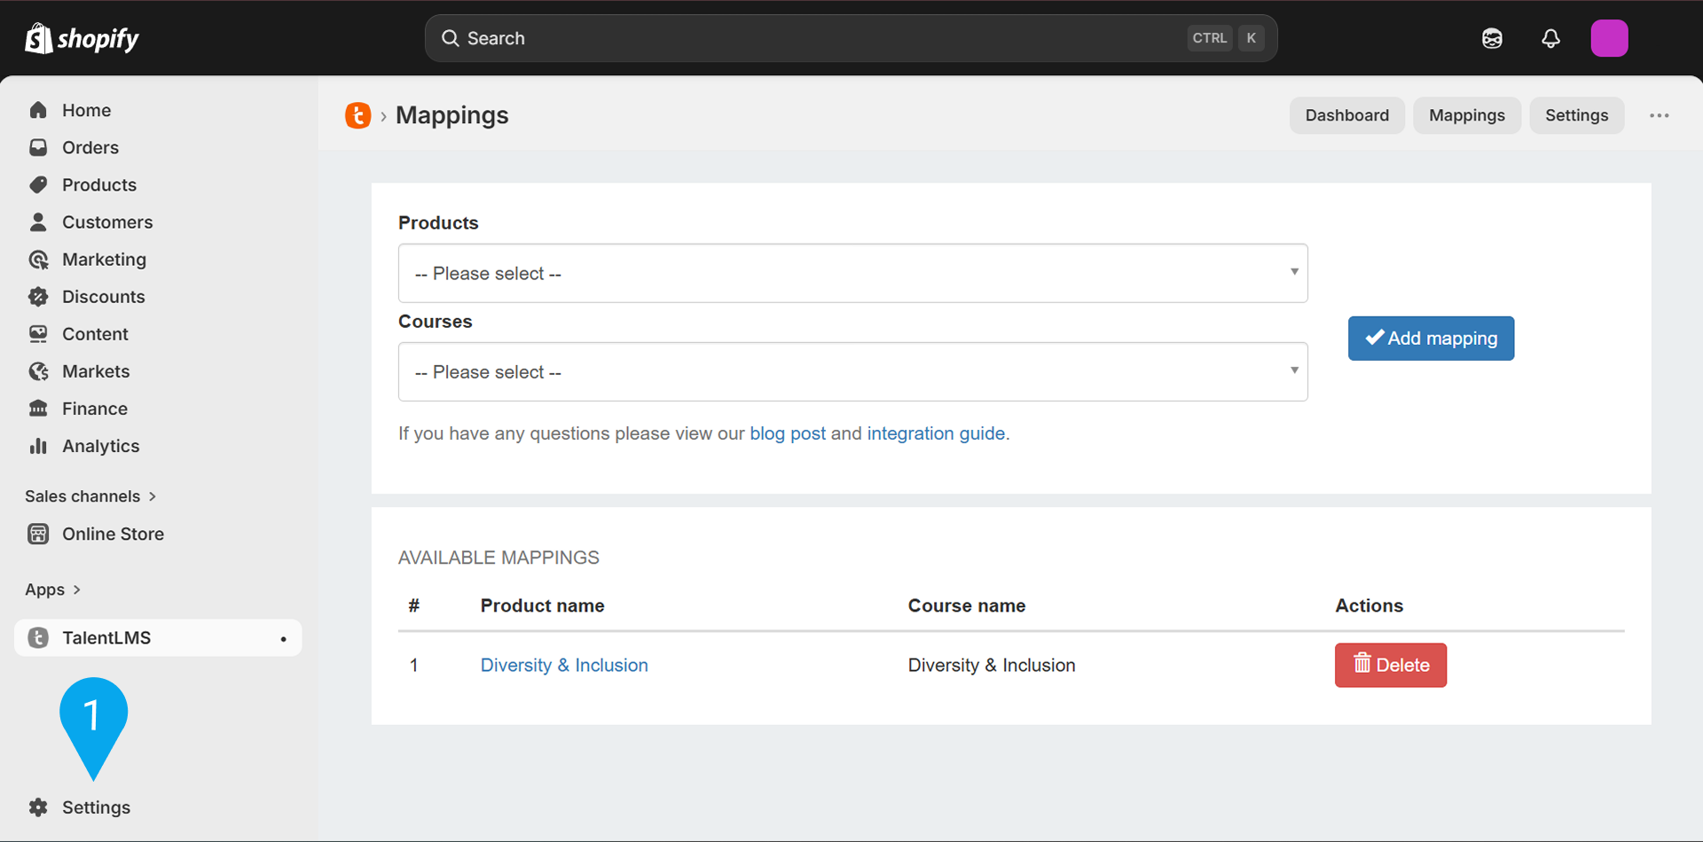Screen dimensions: 1703x842
Task: Open the notifications bell
Action: 1550,38
